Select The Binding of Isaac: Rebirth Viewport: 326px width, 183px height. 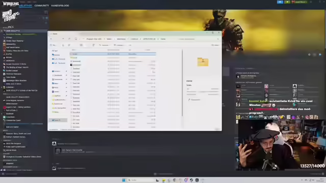point(17,68)
